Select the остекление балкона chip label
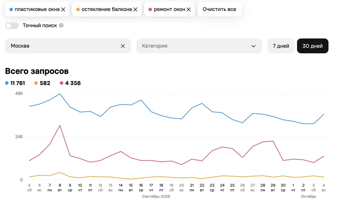The width and height of the screenshot is (341, 221). (107, 9)
